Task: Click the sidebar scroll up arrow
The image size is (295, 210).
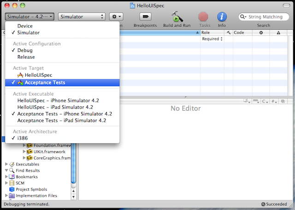Action: (x=74, y=191)
